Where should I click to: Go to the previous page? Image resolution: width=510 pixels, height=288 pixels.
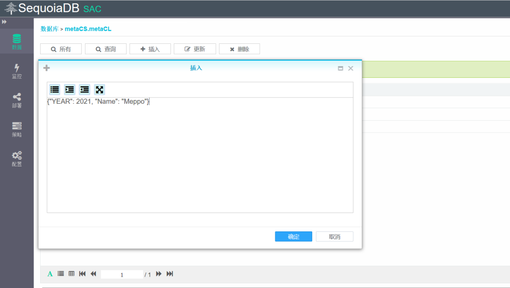point(93,274)
